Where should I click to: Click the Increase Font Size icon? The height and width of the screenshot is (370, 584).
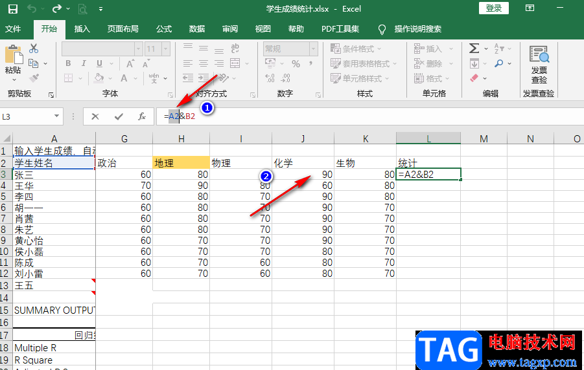(x=130, y=63)
